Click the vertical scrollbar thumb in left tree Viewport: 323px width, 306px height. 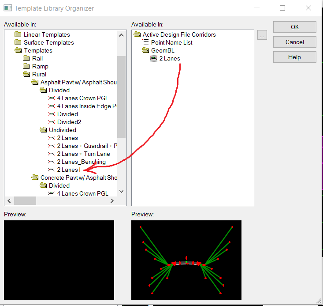(121, 97)
